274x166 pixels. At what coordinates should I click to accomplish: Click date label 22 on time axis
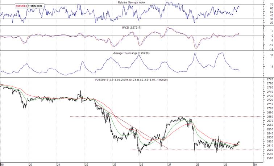[87, 165]
